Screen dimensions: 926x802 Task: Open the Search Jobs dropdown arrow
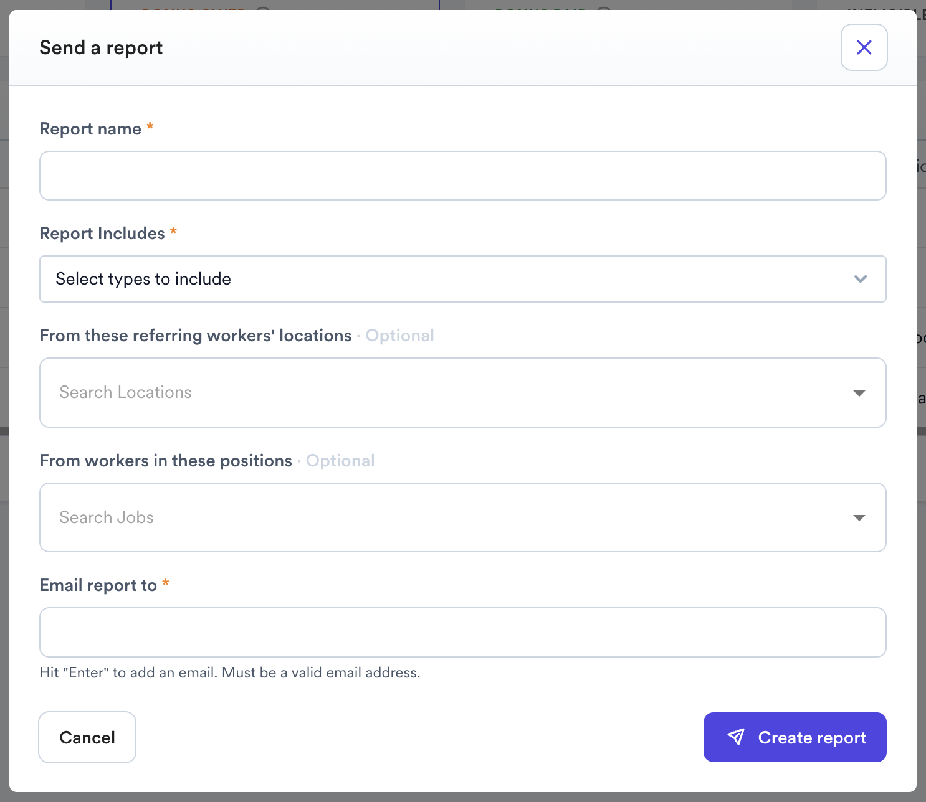[859, 518]
